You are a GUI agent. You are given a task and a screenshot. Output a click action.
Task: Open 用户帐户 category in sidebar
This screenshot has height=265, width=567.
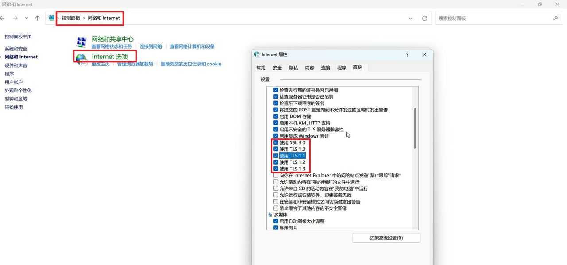14,82
